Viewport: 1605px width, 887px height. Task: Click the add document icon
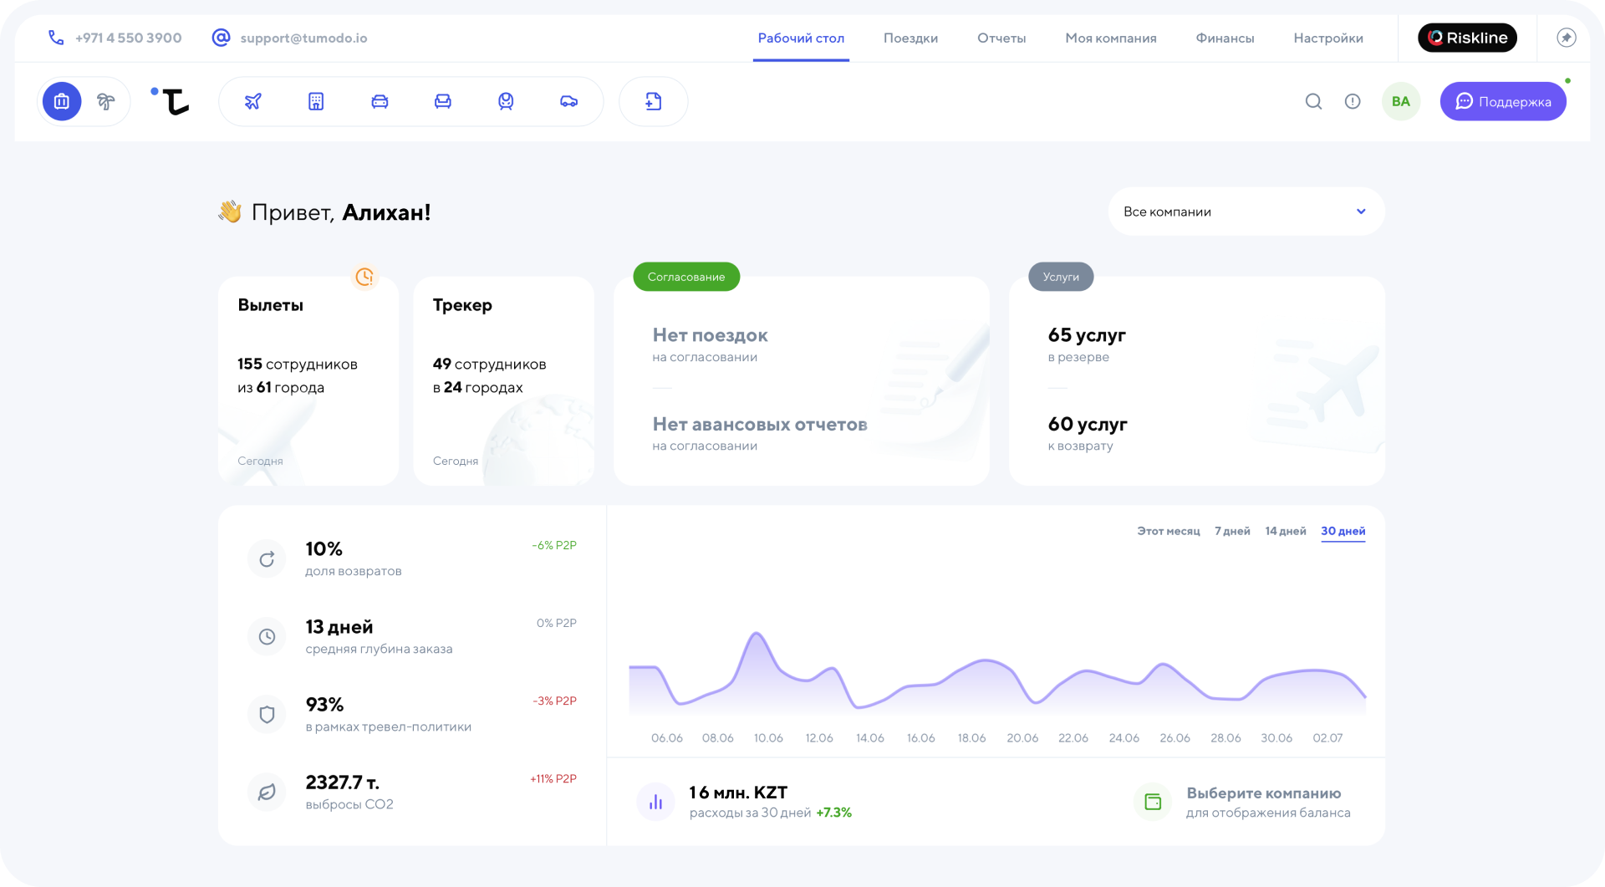pyautogui.click(x=654, y=101)
